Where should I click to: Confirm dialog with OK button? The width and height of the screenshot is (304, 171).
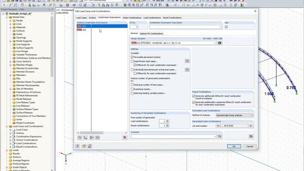pyautogui.click(x=234, y=146)
